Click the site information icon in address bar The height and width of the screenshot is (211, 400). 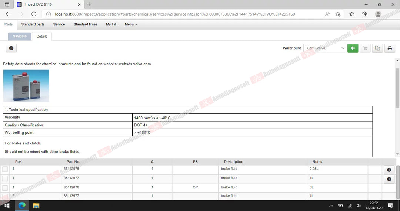[x=49, y=14]
